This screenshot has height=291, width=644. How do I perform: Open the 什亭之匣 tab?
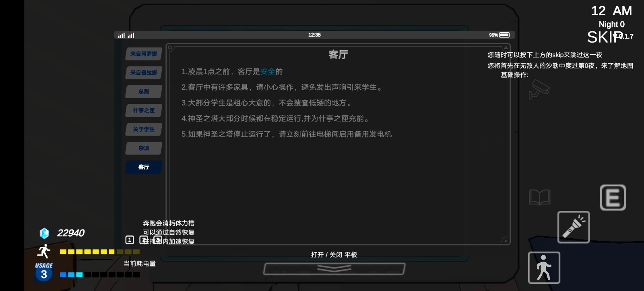(x=144, y=110)
